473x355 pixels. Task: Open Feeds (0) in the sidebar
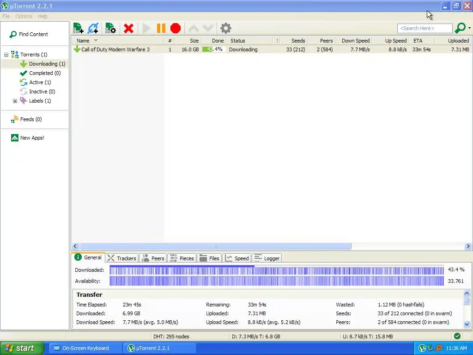[x=26, y=119]
